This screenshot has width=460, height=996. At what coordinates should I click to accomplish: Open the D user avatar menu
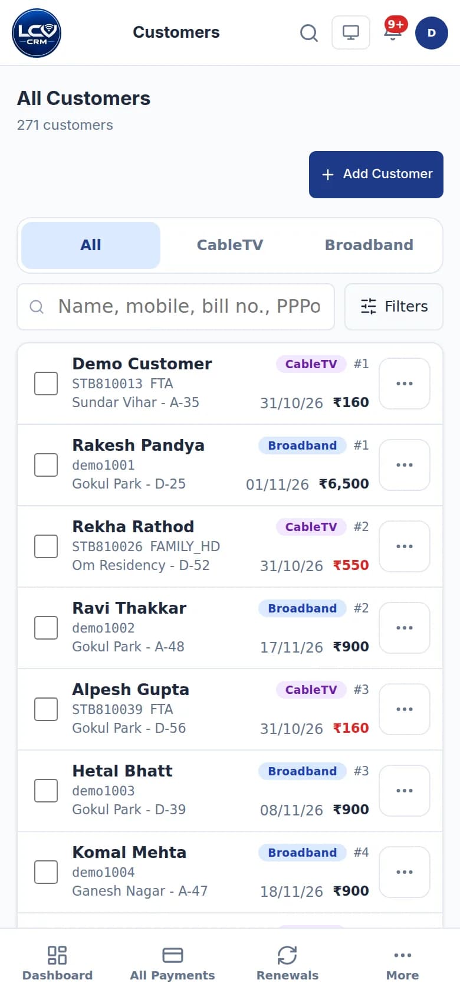(432, 32)
